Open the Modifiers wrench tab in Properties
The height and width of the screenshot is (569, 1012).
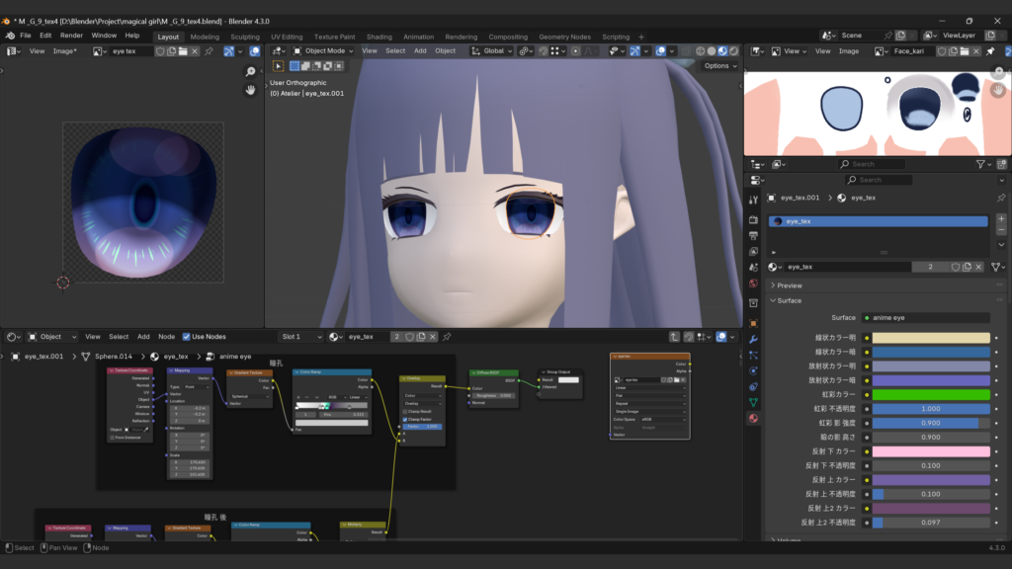pos(753,339)
